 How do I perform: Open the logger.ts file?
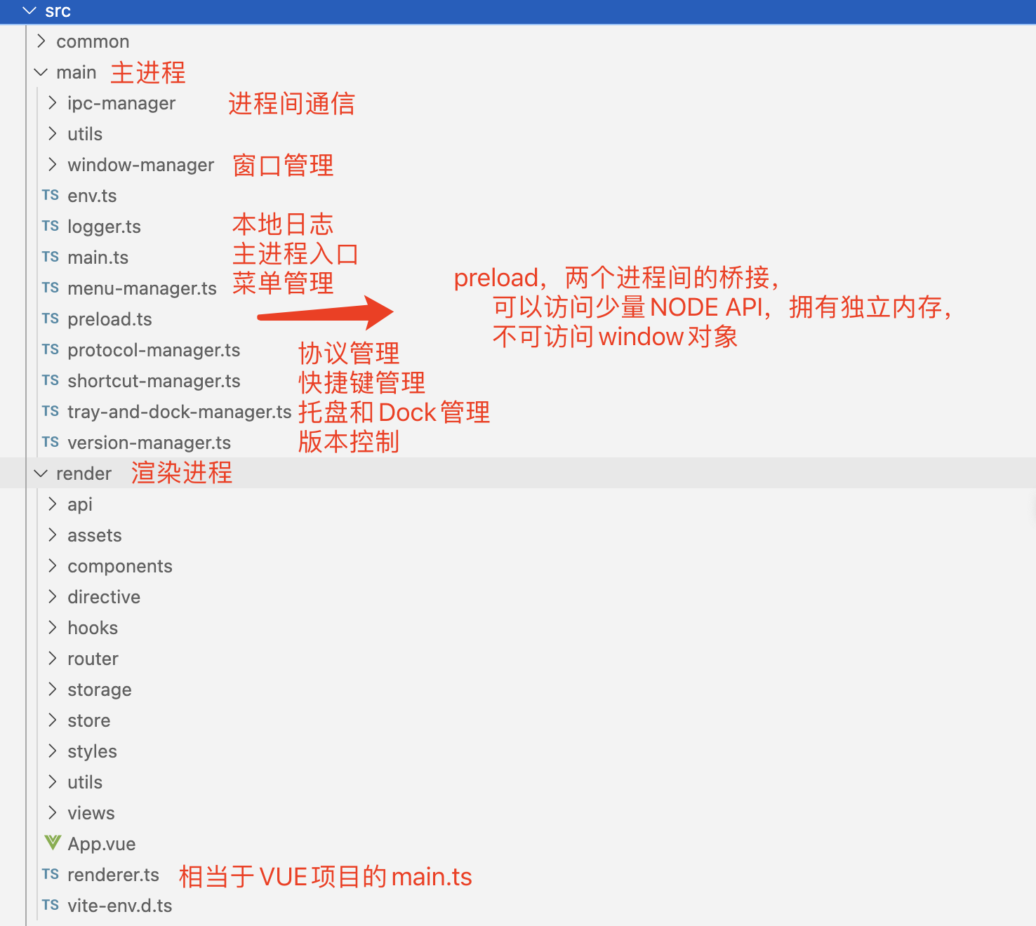[104, 227]
